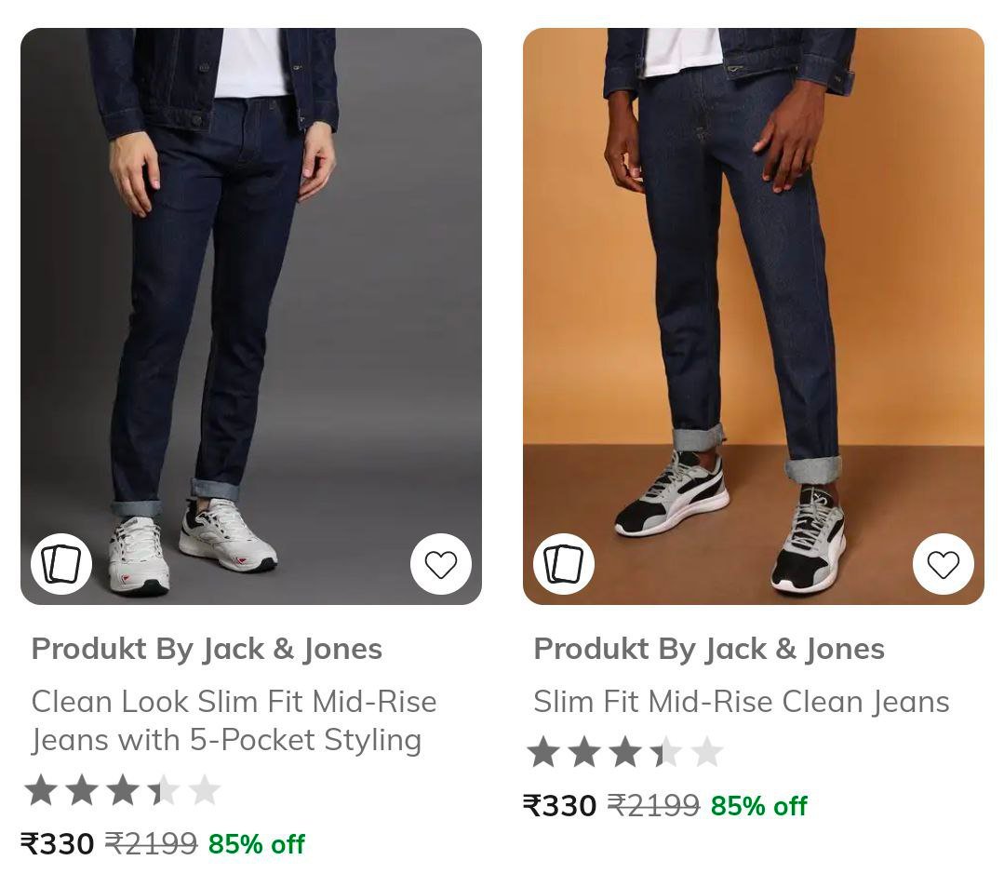
Task: Wishlist the 5-Pocket Styling jeans with heart
Action: [x=441, y=564]
